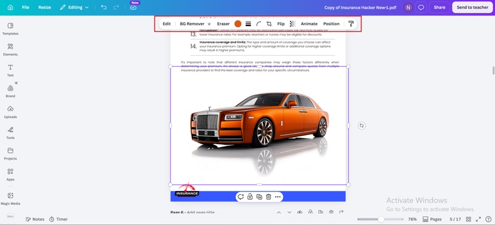The image size is (495, 225).
Task: Click the zoom slider
Action: [381, 219]
